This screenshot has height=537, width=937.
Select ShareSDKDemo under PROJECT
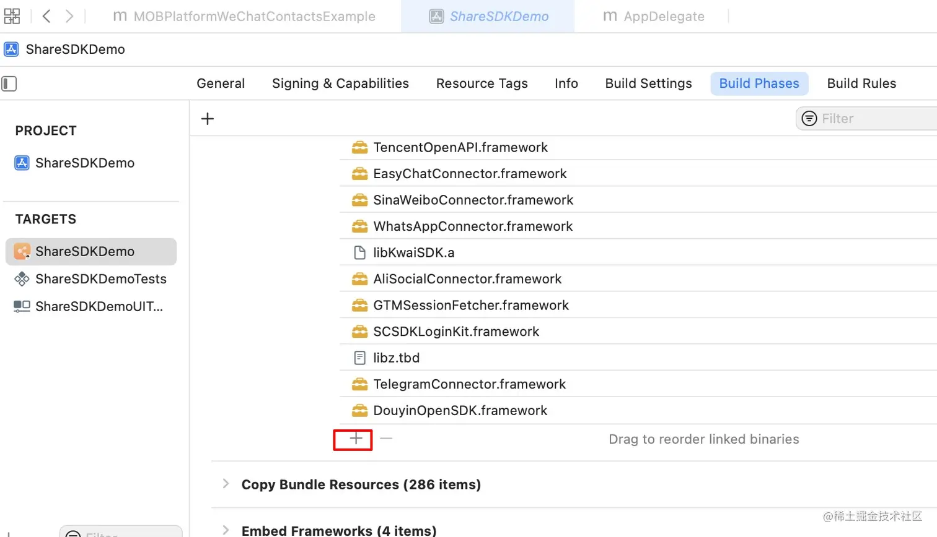85,163
